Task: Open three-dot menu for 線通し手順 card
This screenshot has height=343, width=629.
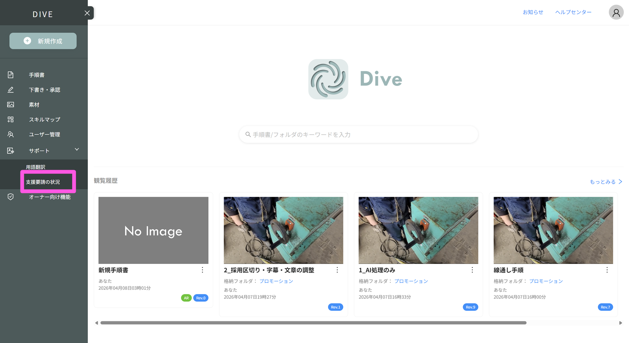Action: tap(607, 270)
